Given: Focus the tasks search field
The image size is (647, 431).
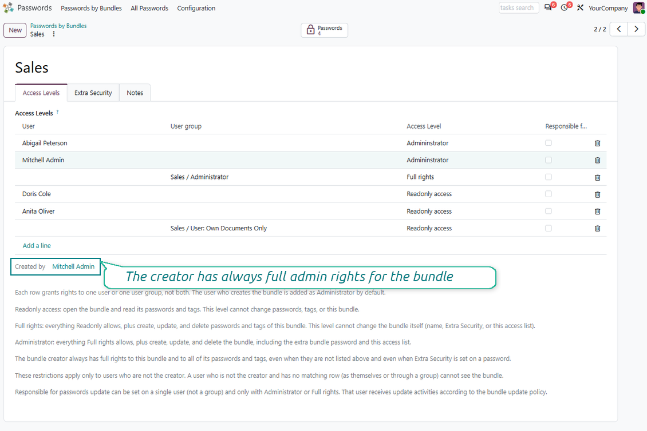Looking at the screenshot, I should click(x=519, y=8).
